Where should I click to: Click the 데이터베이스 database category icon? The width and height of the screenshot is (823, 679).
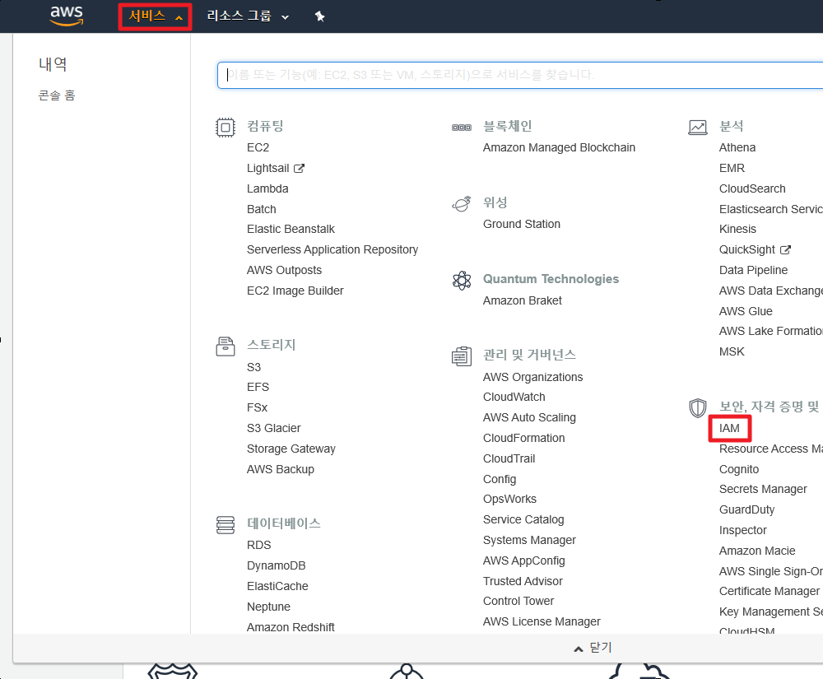tap(226, 525)
